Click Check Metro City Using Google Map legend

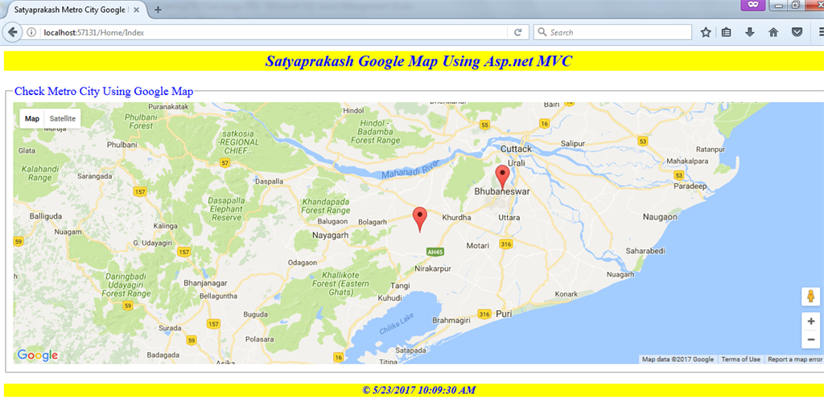point(104,92)
